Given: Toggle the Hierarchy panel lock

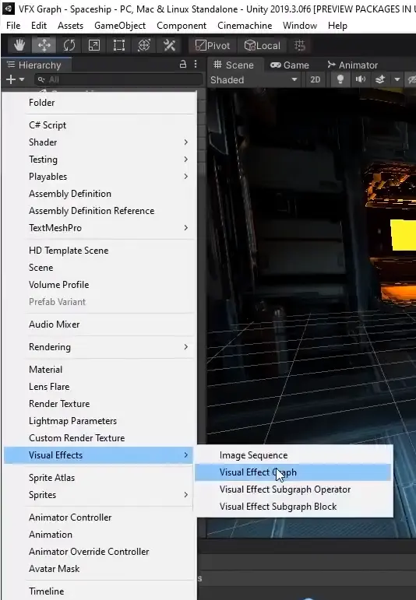Looking at the screenshot, I should (x=183, y=65).
